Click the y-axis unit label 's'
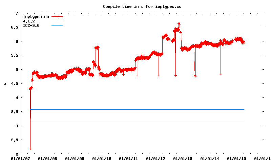The width and height of the screenshot is (271, 163). (x=4, y=84)
